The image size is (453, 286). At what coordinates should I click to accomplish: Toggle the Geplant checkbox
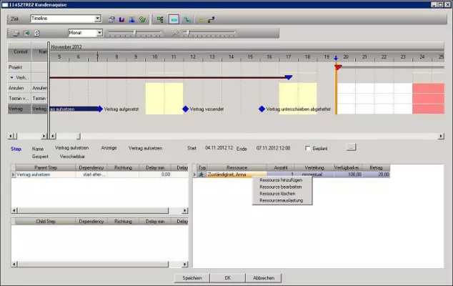(x=307, y=148)
